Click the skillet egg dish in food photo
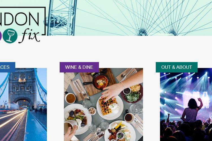This screenshot has height=141, width=212. pos(101,81)
